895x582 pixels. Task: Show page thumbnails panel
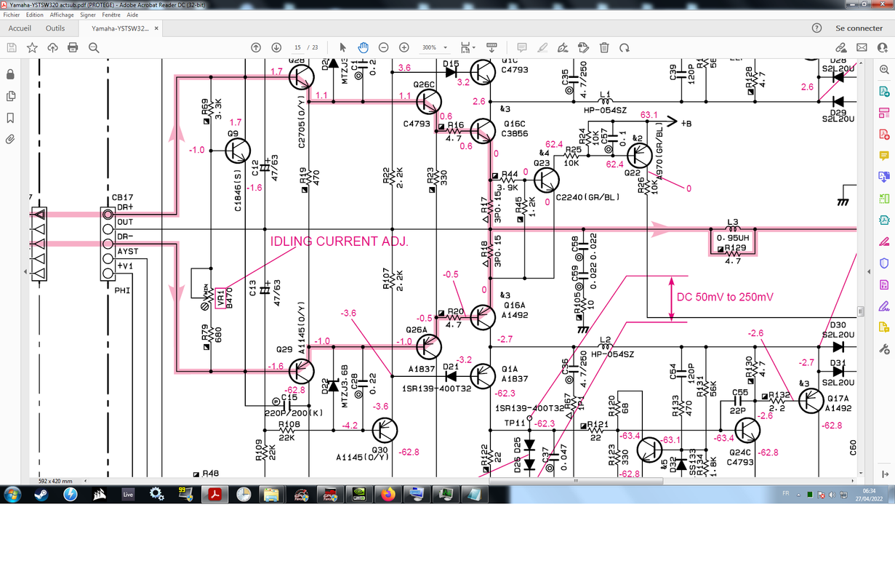10,96
